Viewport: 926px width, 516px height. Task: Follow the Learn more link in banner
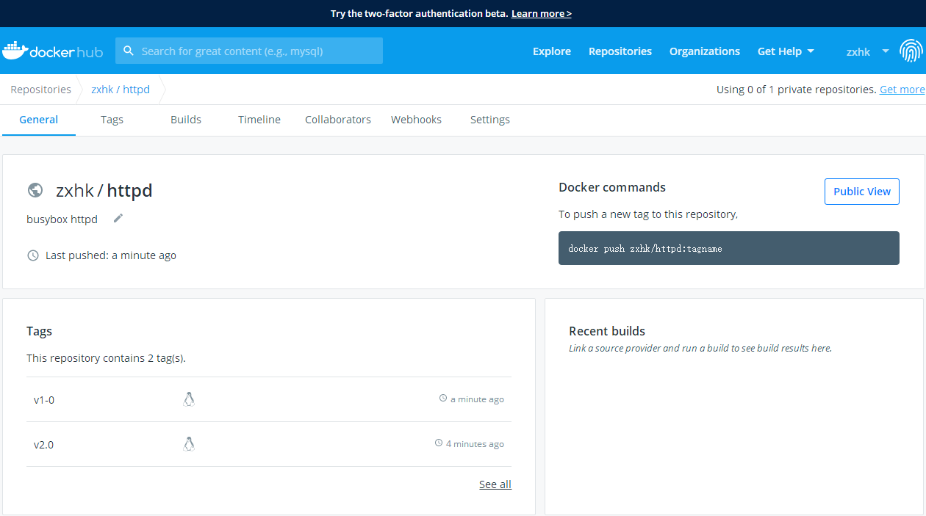(542, 13)
